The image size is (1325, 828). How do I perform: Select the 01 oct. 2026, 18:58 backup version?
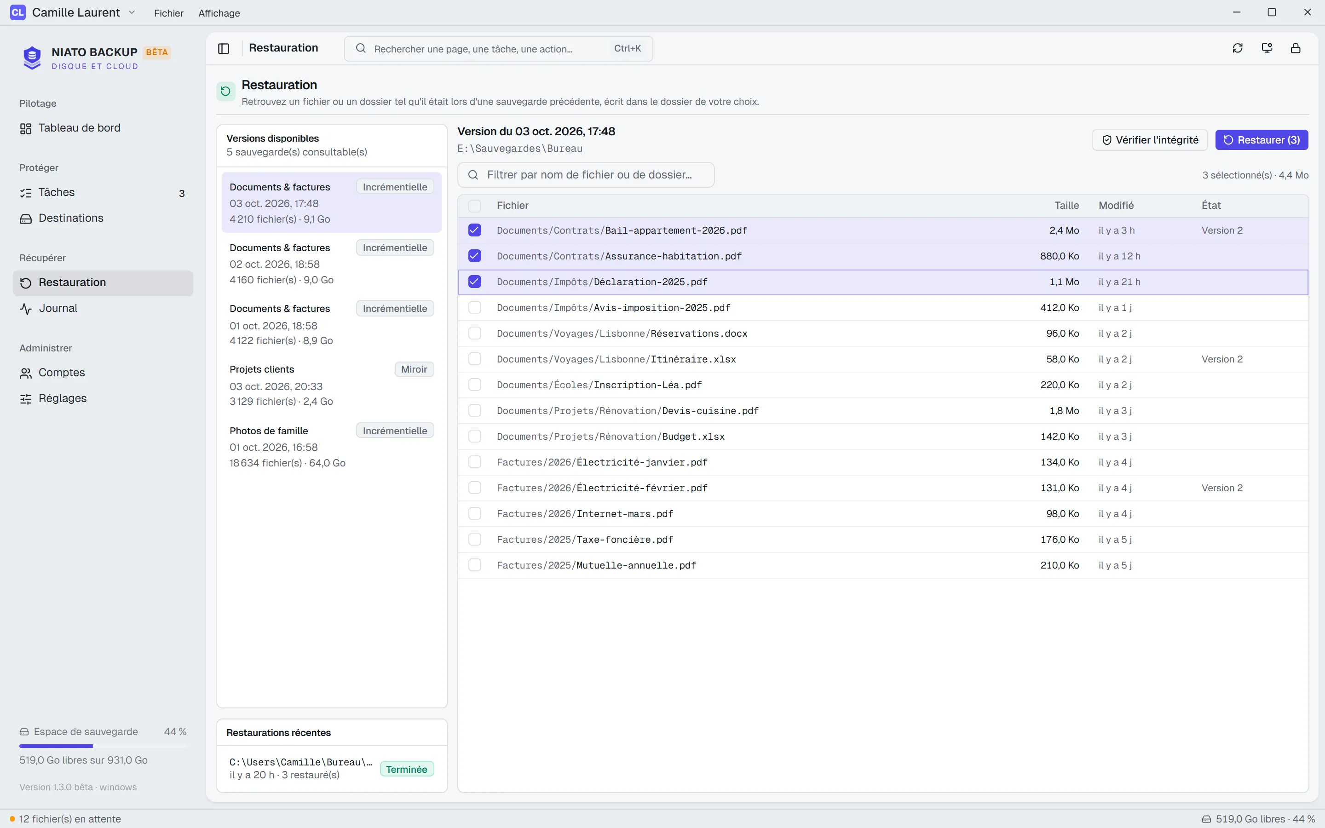331,324
